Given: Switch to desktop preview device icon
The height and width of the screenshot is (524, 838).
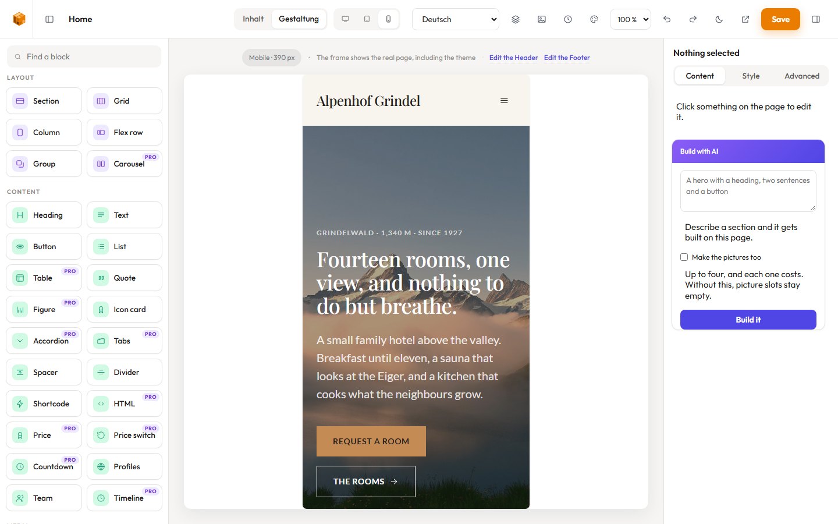Looking at the screenshot, I should 345,19.
